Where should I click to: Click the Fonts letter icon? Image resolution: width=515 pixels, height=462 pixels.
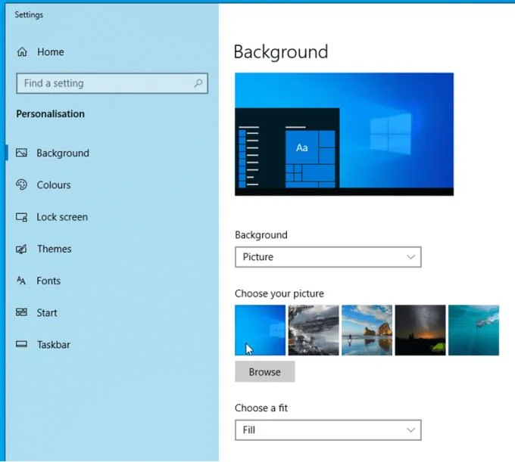pyautogui.click(x=21, y=281)
